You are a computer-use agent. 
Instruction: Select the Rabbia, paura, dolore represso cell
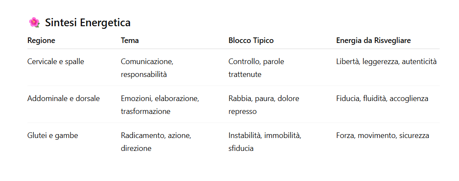(x=264, y=105)
